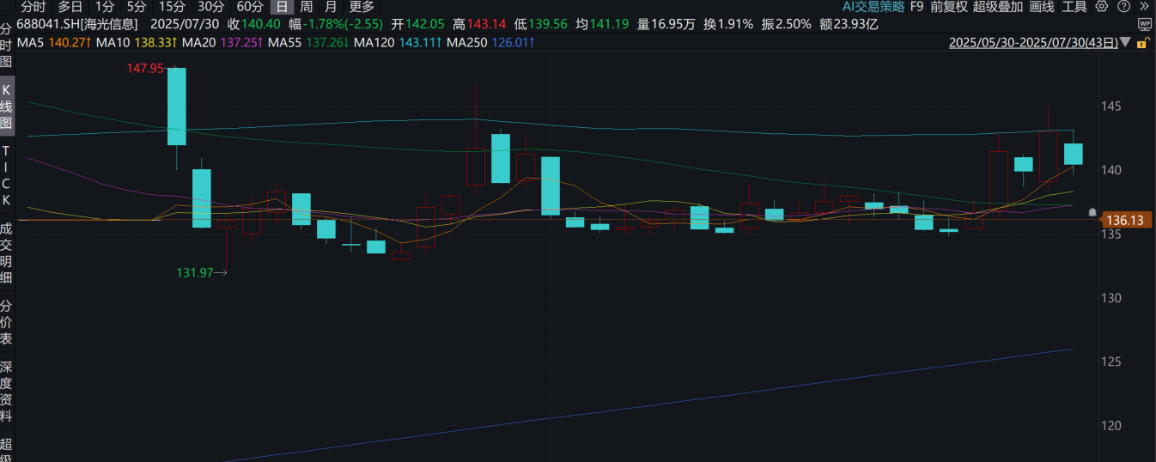This screenshot has width=1156, height=462.
Task: Select the 1分 timeframe
Action: 104,7
